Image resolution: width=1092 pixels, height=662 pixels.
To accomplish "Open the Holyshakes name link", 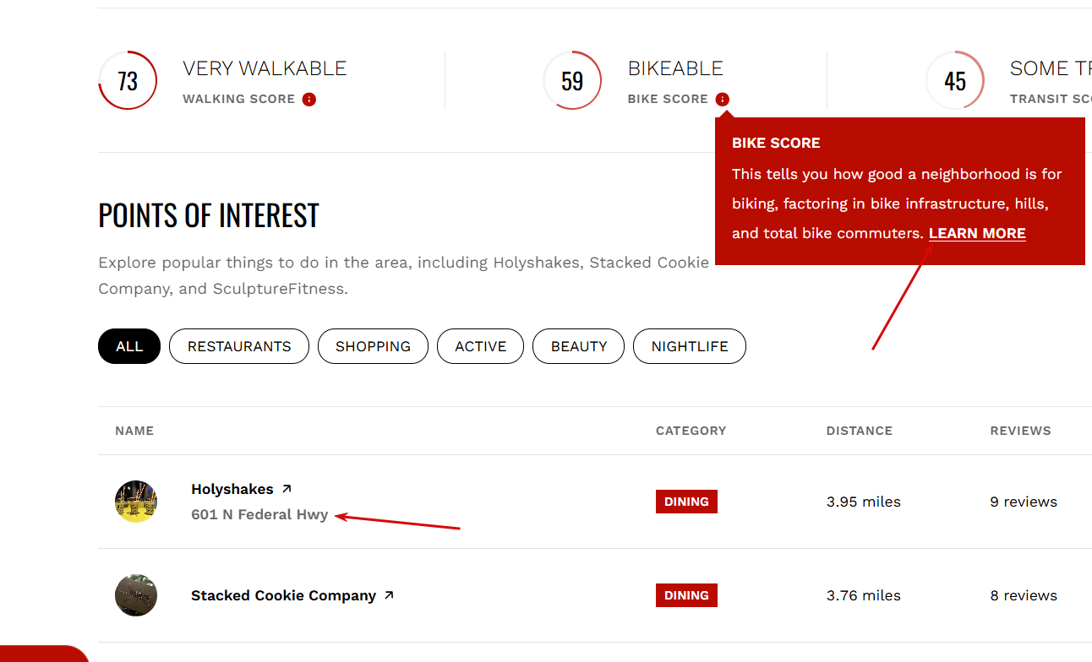I will (232, 489).
